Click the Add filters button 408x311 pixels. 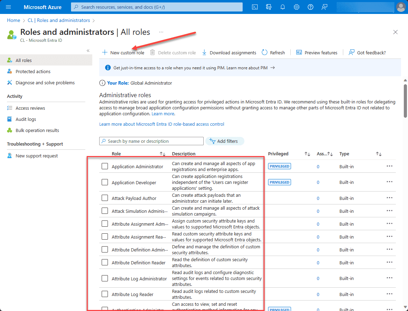tap(225, 141)
